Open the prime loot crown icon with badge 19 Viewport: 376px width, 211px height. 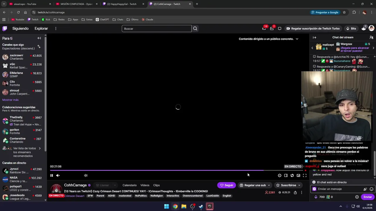tap(264, 28)
